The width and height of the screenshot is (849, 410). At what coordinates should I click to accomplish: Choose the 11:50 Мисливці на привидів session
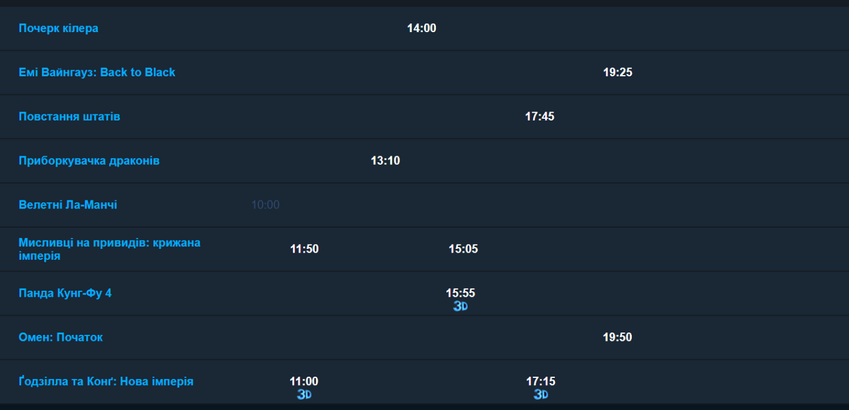coord(304,249)
